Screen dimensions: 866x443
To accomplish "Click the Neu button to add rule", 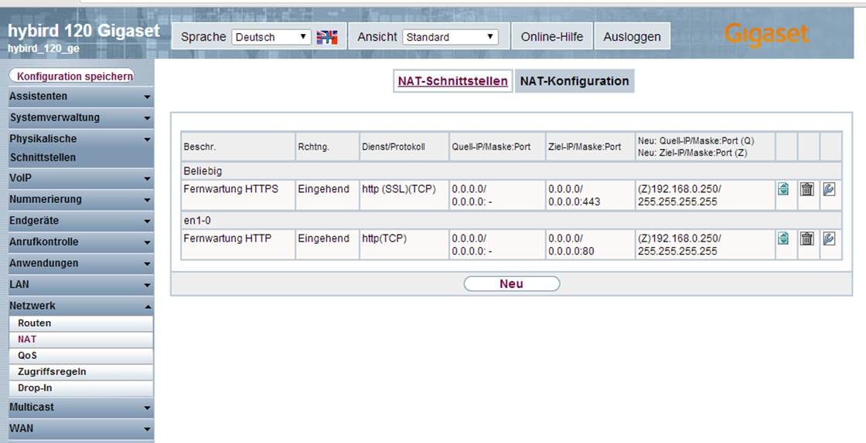I will pos(511,284).
